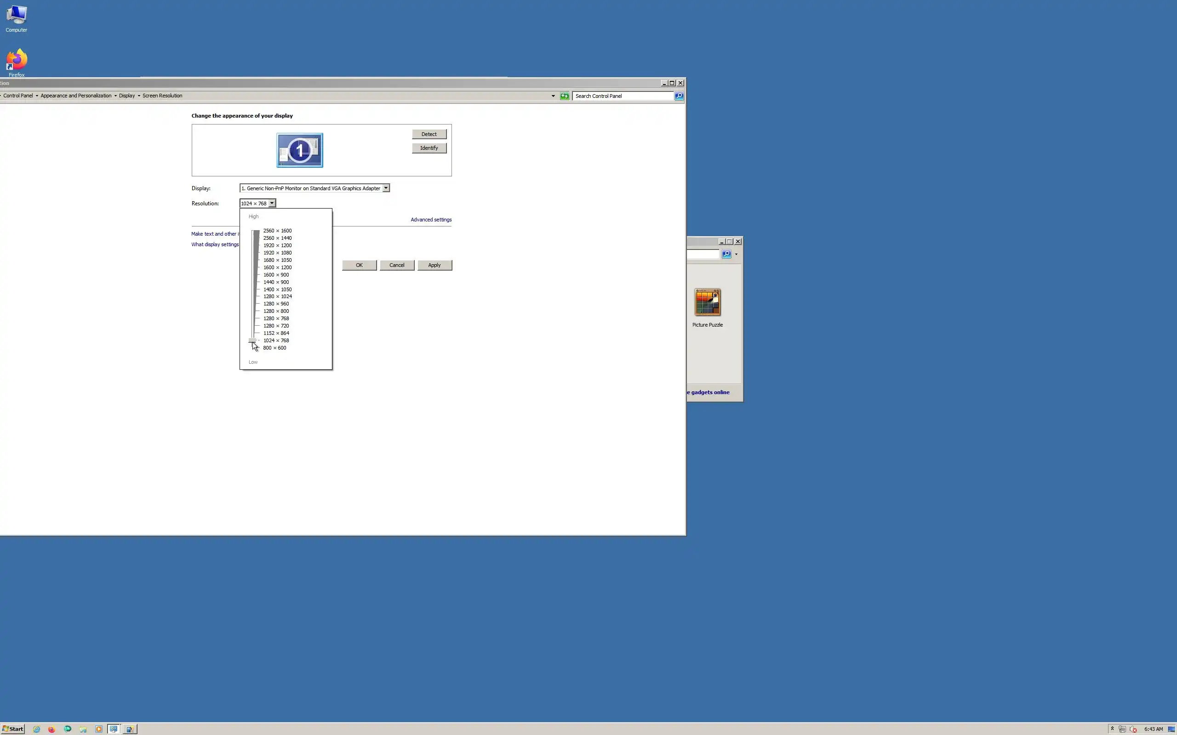Select 800 × 600 resolution
1177x735 pixels.
click(x=274, y=348)
